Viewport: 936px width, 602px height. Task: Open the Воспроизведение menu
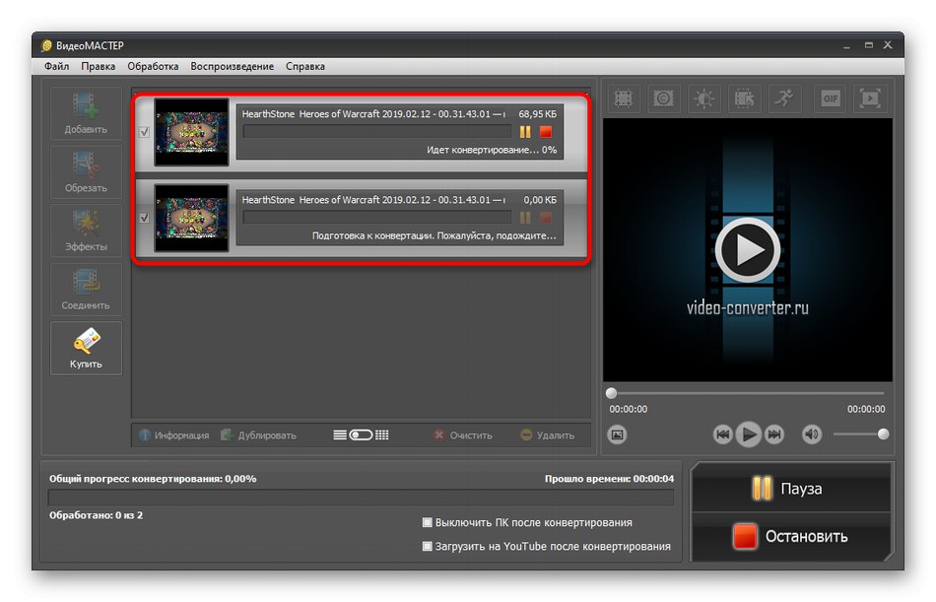pyautogui.click(x=233, y=66)
